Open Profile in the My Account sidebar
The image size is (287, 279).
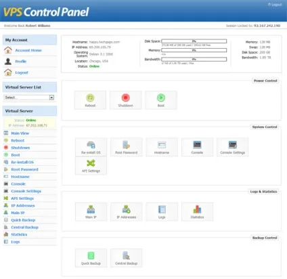coord(21,62)
